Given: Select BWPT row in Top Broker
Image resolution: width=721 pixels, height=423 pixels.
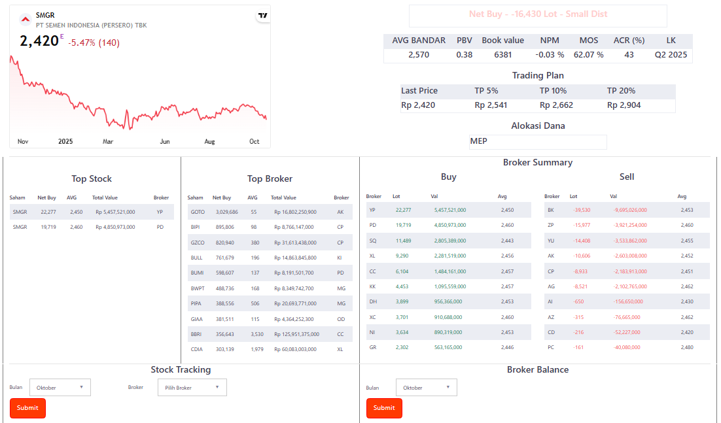Looking at the screenshot, I should (270, 288).
